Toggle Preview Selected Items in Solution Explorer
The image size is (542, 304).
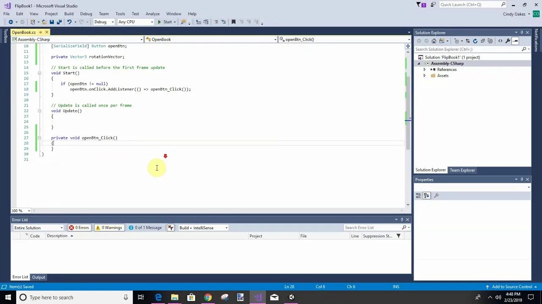click(515, 41)
